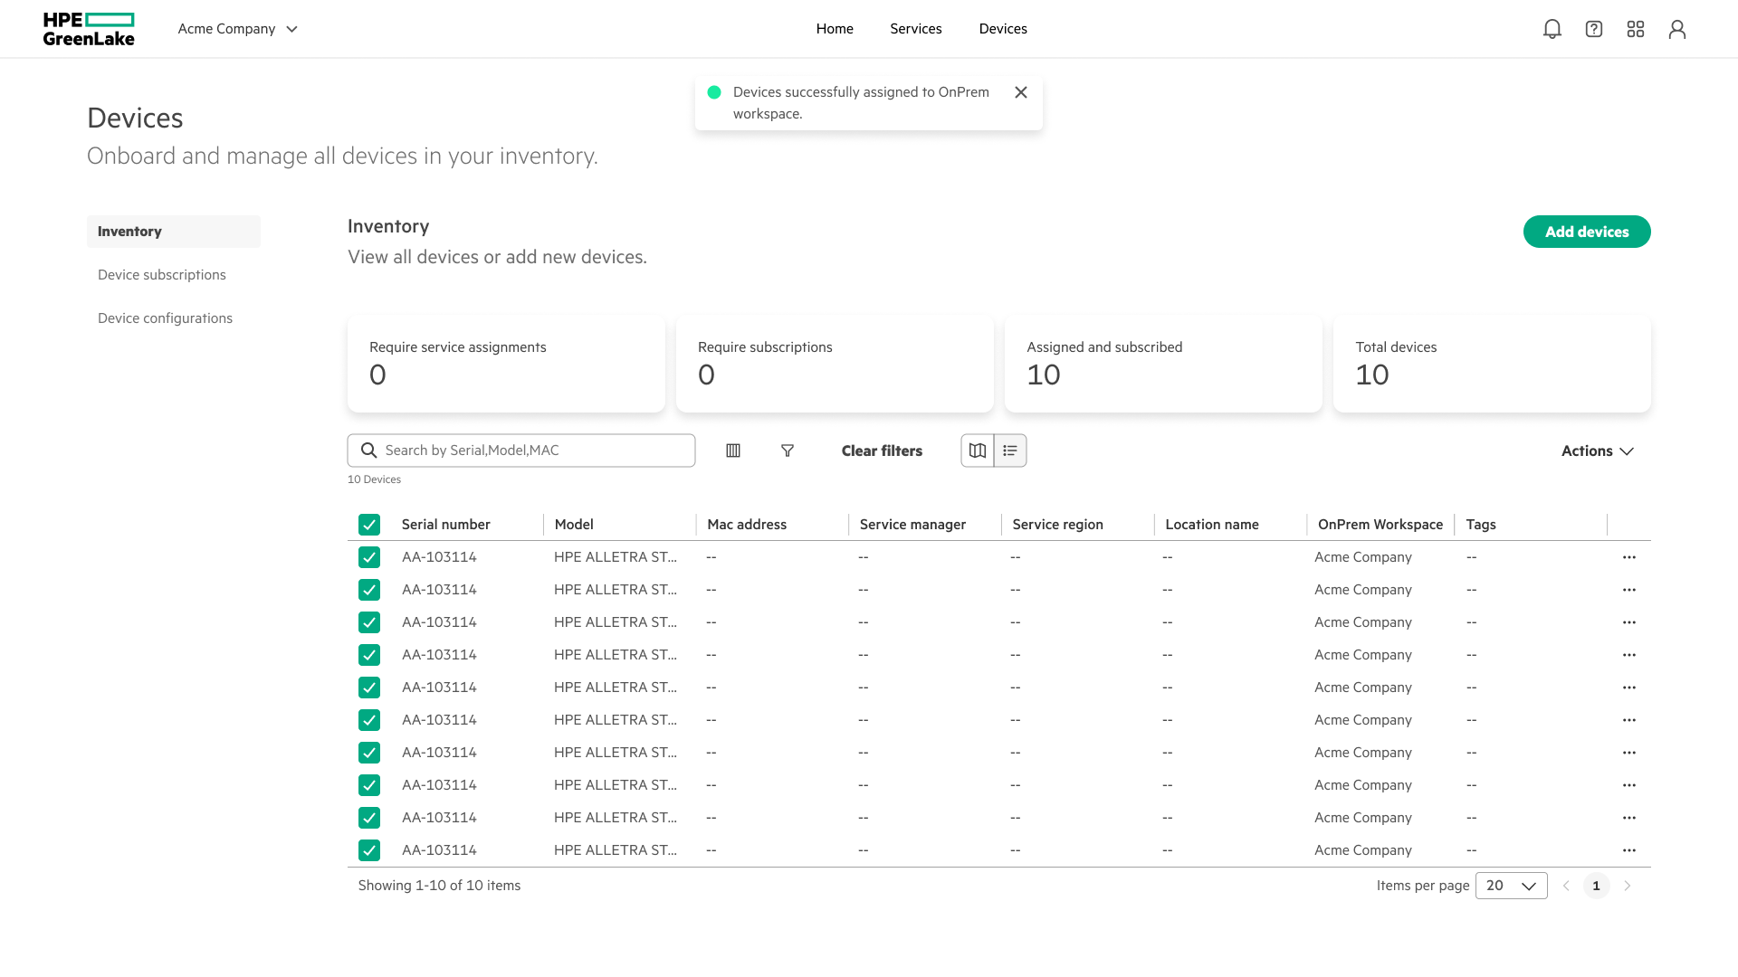
Task: Open the filter funnel icon
Action: [x=788, y=451]
